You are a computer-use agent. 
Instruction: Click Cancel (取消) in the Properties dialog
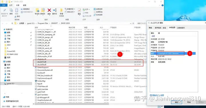click(x=189, y=102)
